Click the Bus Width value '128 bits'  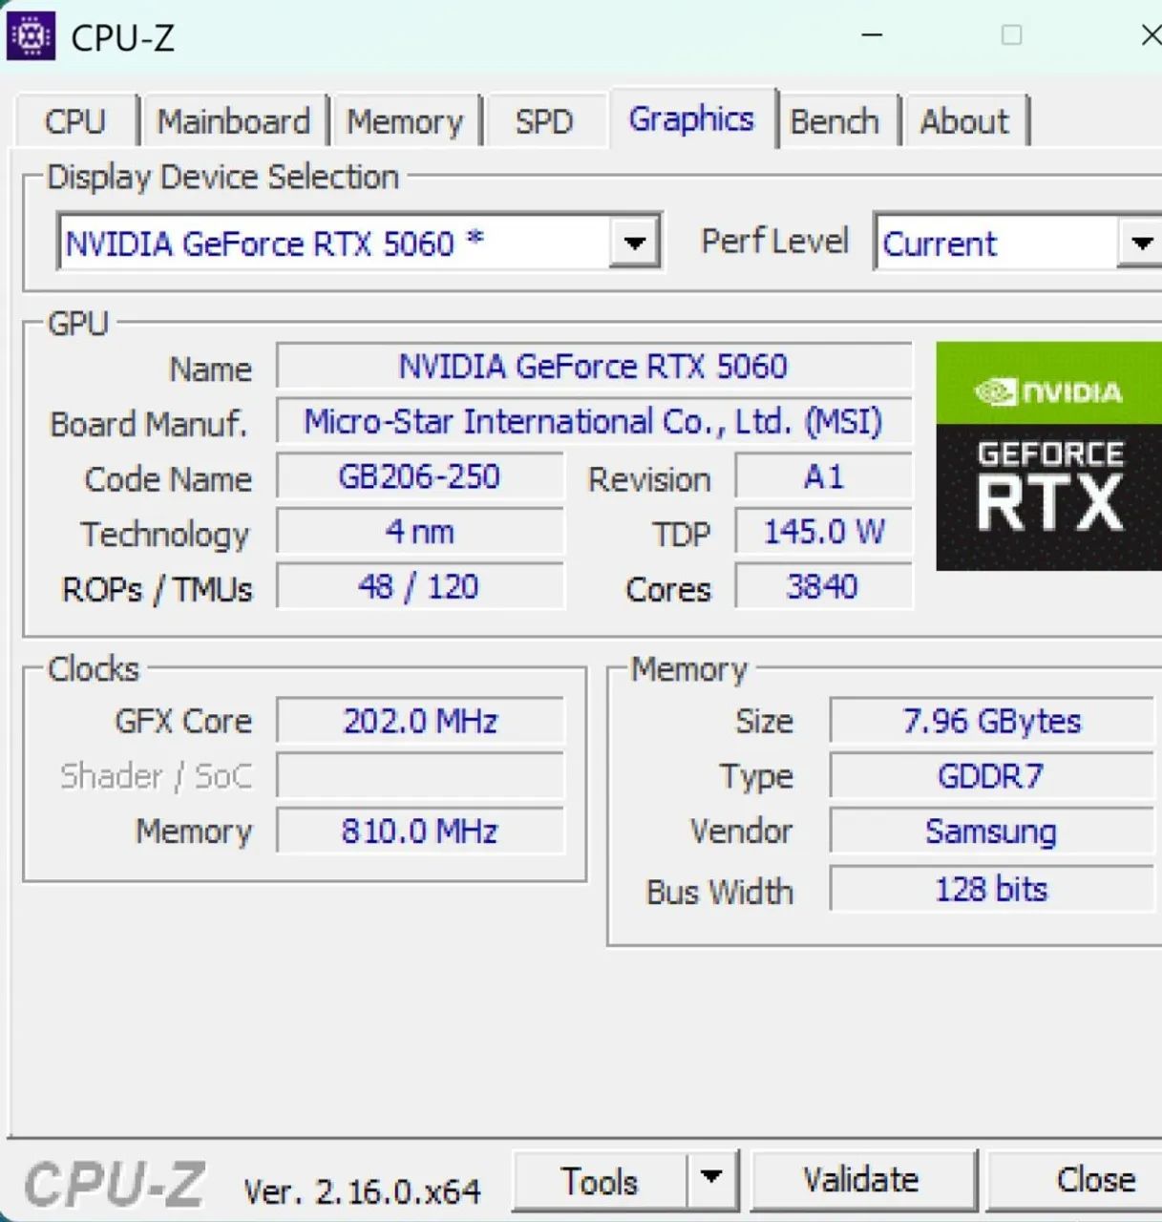992,890
